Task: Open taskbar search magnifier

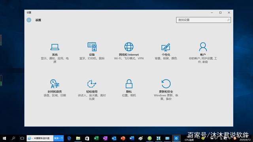Action: click(13, 138)
